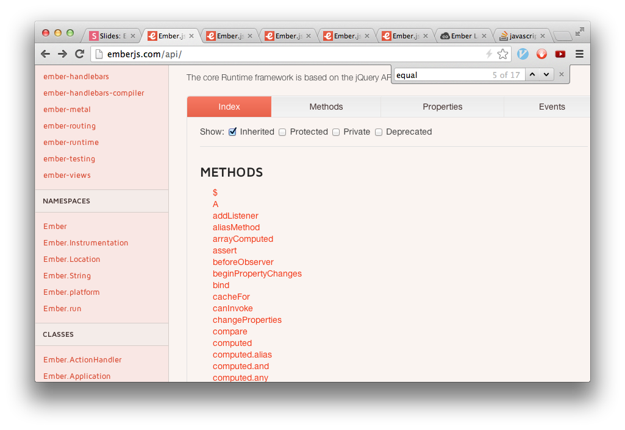Click the blue Vimeo-style extension icon
Screen dimensions: 625x430
pyautogui.click(x=523, y=54)
